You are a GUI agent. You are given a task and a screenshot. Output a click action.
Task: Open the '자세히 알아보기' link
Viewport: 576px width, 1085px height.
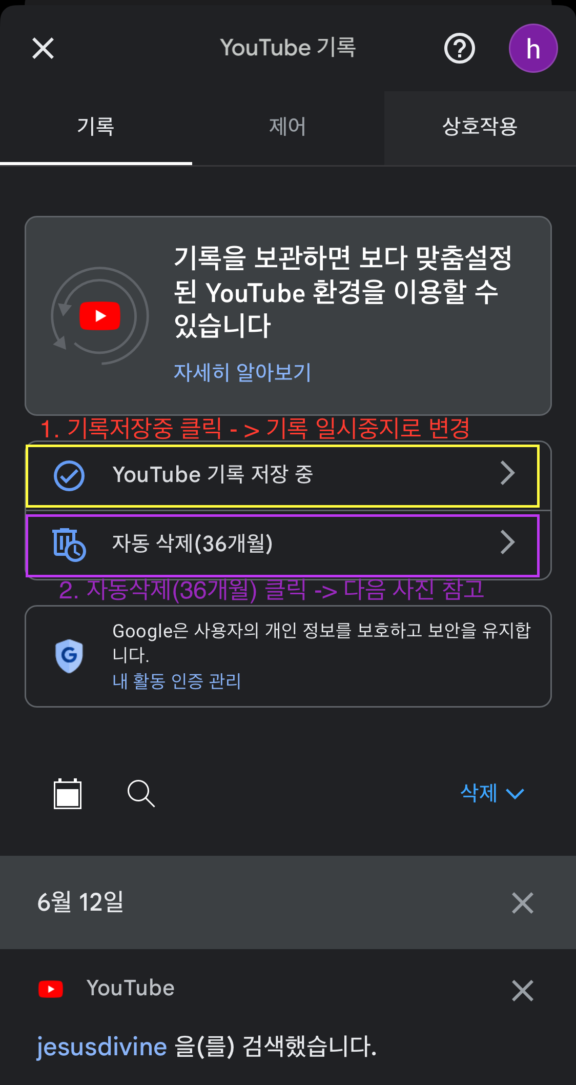point(242,372)
